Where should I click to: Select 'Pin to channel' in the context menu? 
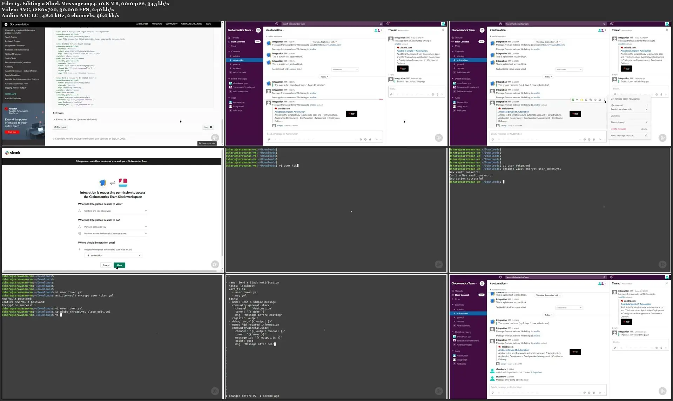coord(629,122)
